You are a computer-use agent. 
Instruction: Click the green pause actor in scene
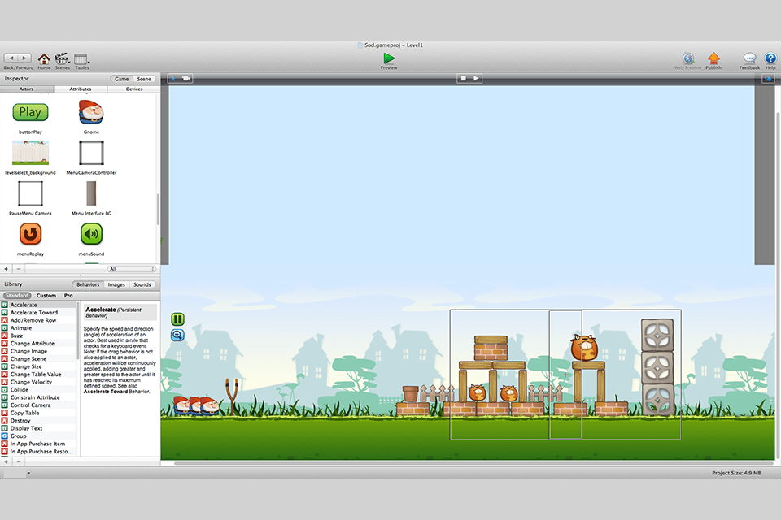point(177,319)
